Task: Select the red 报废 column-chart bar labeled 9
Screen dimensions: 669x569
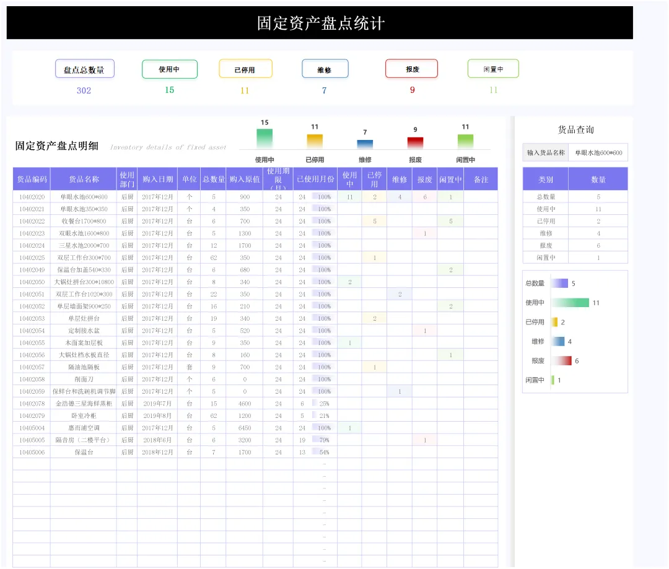Action: point(415,143)
